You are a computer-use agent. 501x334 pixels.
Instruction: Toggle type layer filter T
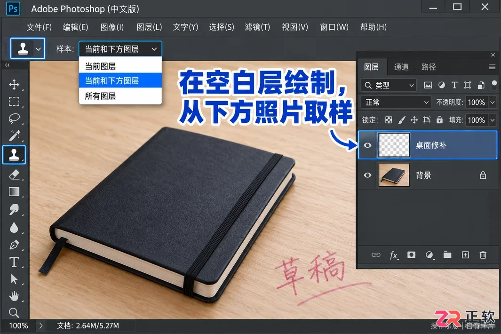(454, 85)
